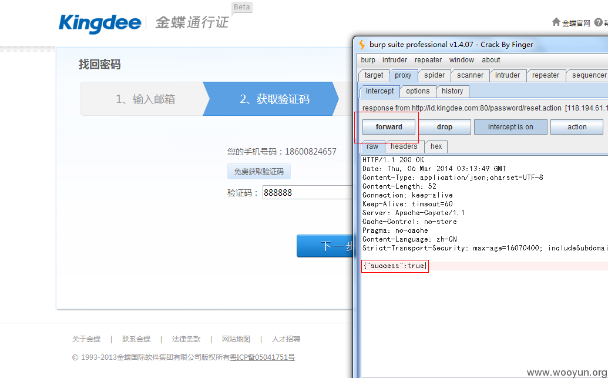
Task: Select step 1、输入邮箱
Action: (x=145, y=99)
